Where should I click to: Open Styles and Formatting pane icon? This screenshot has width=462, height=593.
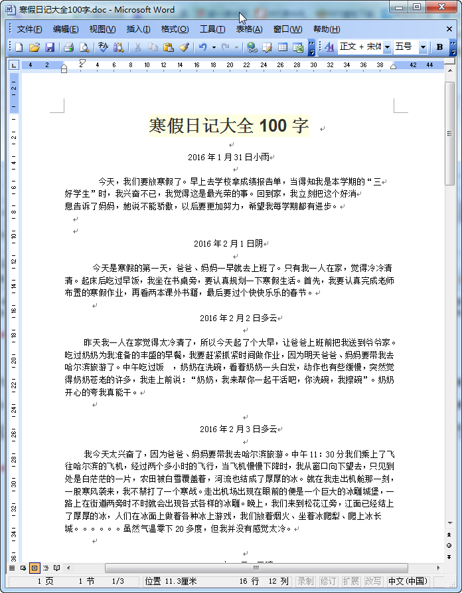(329, 47)
